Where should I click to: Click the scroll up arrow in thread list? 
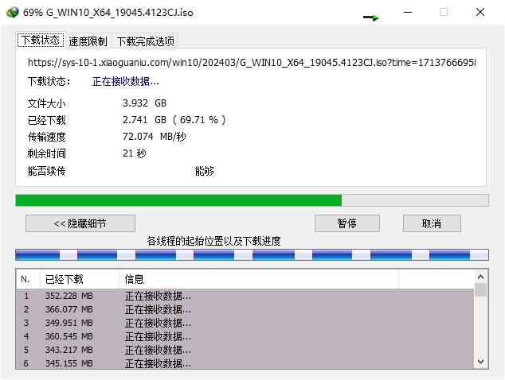pos(480,277)
